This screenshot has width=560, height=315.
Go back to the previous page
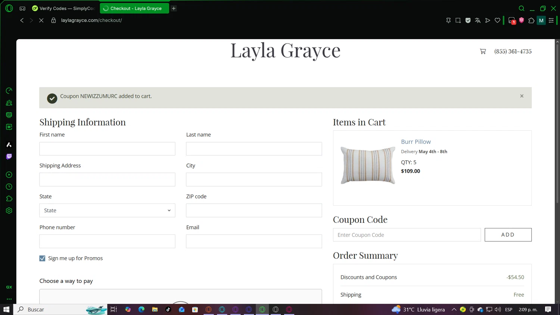[x=22, y=21]
